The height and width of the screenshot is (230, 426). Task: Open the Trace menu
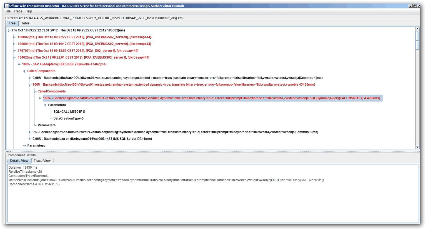[x=18, y=11]
